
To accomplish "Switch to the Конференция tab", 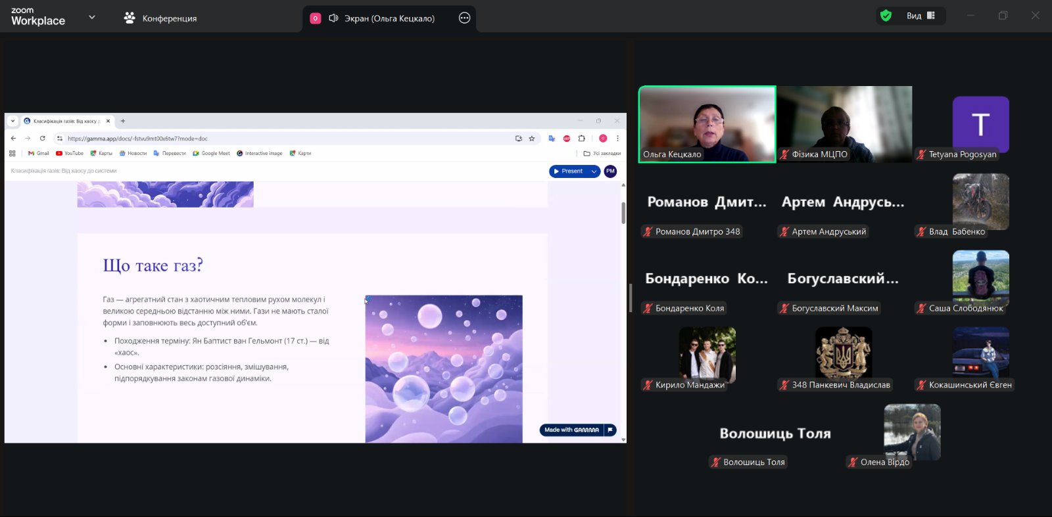I will point(160,18).
